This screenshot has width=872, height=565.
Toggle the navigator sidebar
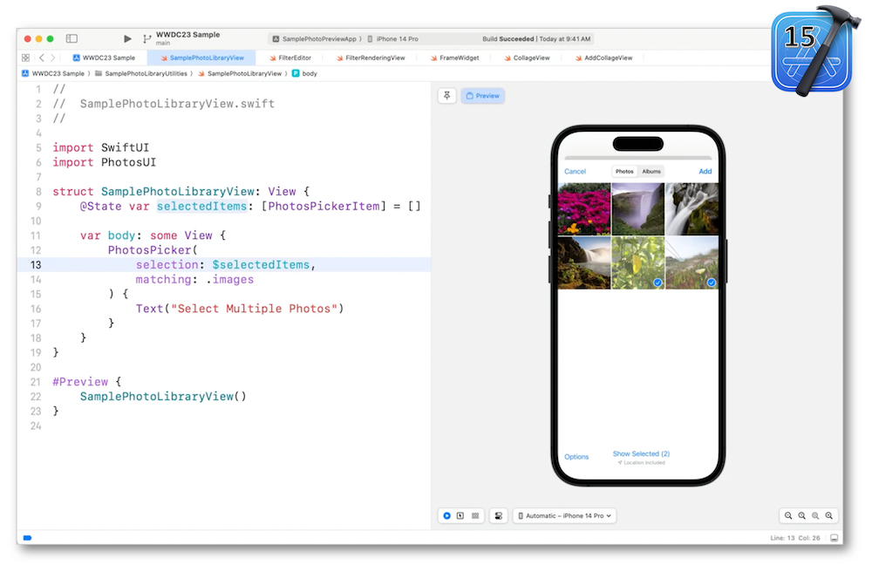(72, 38)
